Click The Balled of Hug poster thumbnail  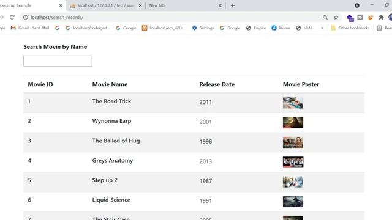[x=293, y=142]
